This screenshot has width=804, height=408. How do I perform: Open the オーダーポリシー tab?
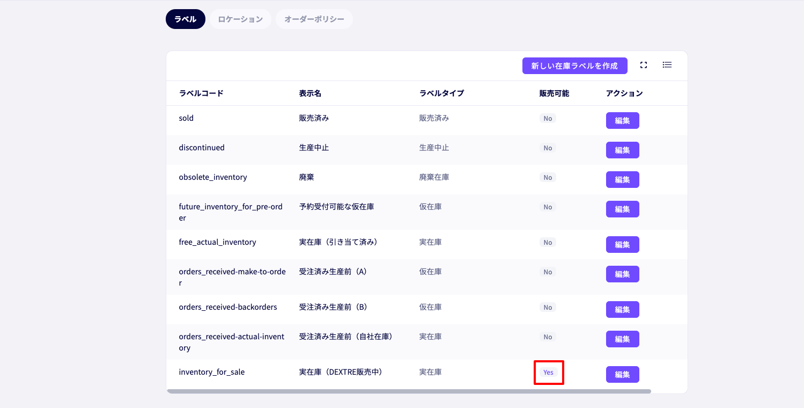point(314,19)
